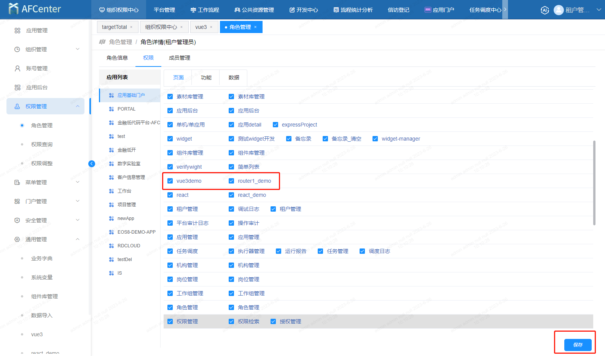Expand the 组织管理 sidebar menu
605x356 pixels.
point(78,49)
